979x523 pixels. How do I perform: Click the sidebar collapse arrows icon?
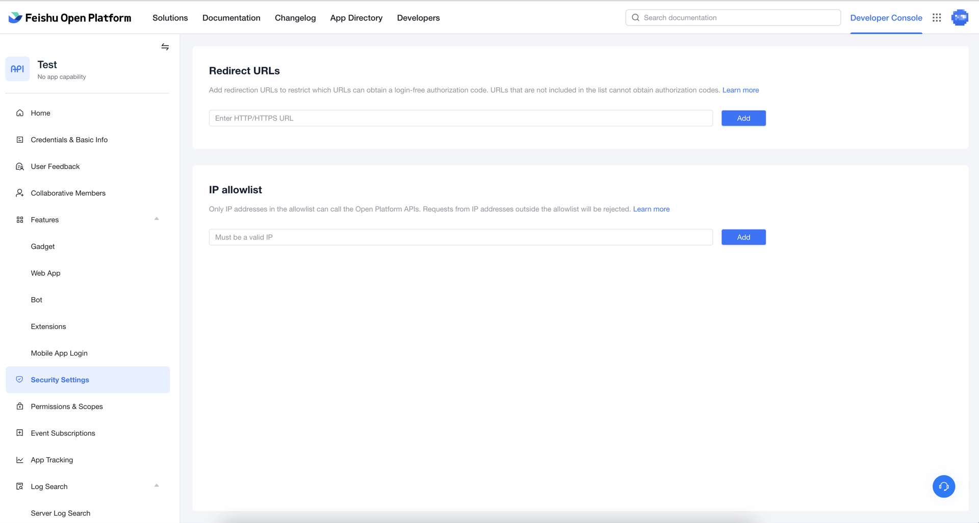(165, 47)
